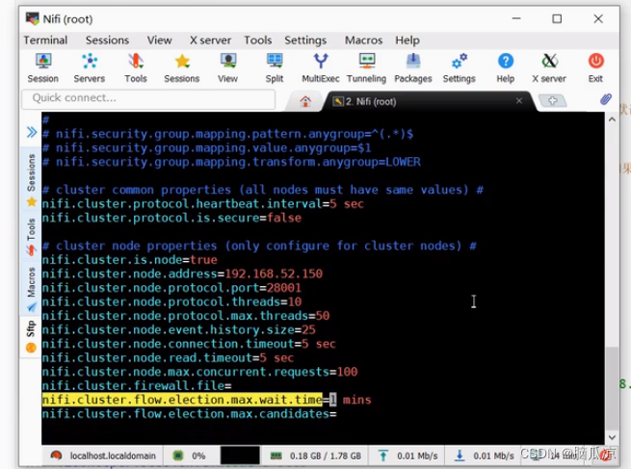Viewport: 631px width, 469px height.
Task: Open the View menu
Action: click(159, 40)
